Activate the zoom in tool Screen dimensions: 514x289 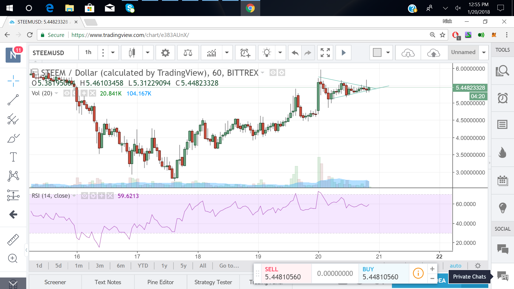13,258
